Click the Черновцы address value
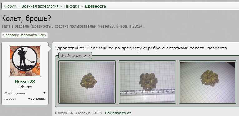 pos(37,99)
